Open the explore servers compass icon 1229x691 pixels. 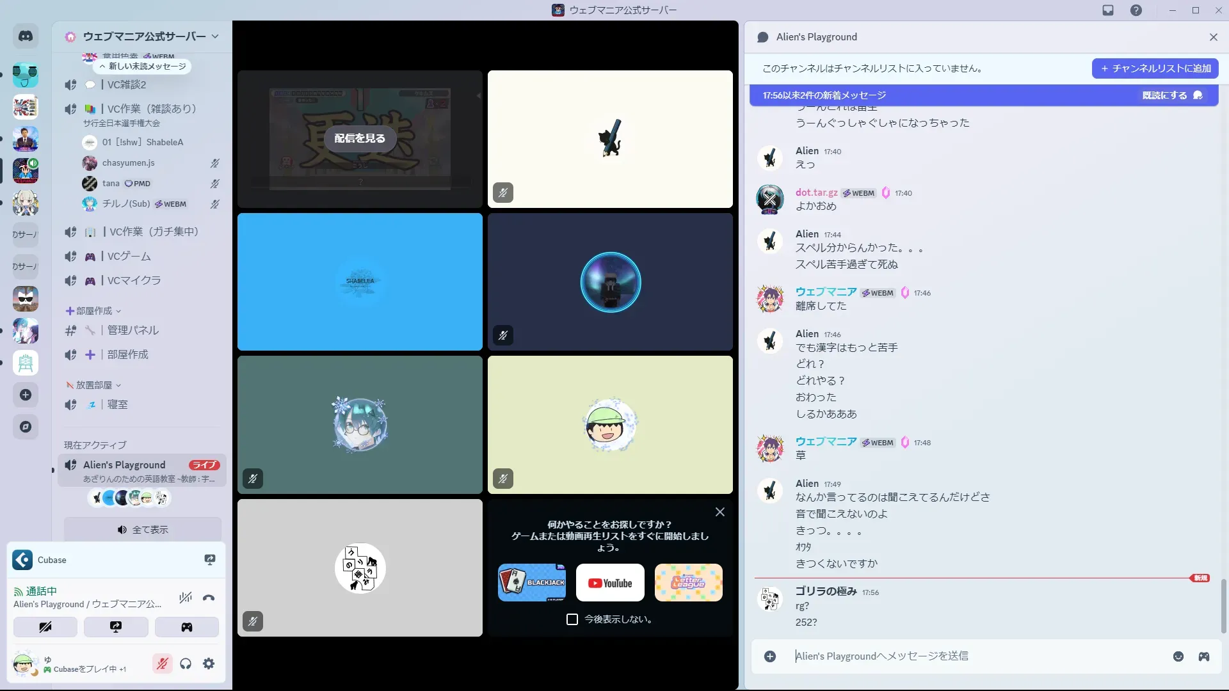pyautogui.click(x=26, y=427)
